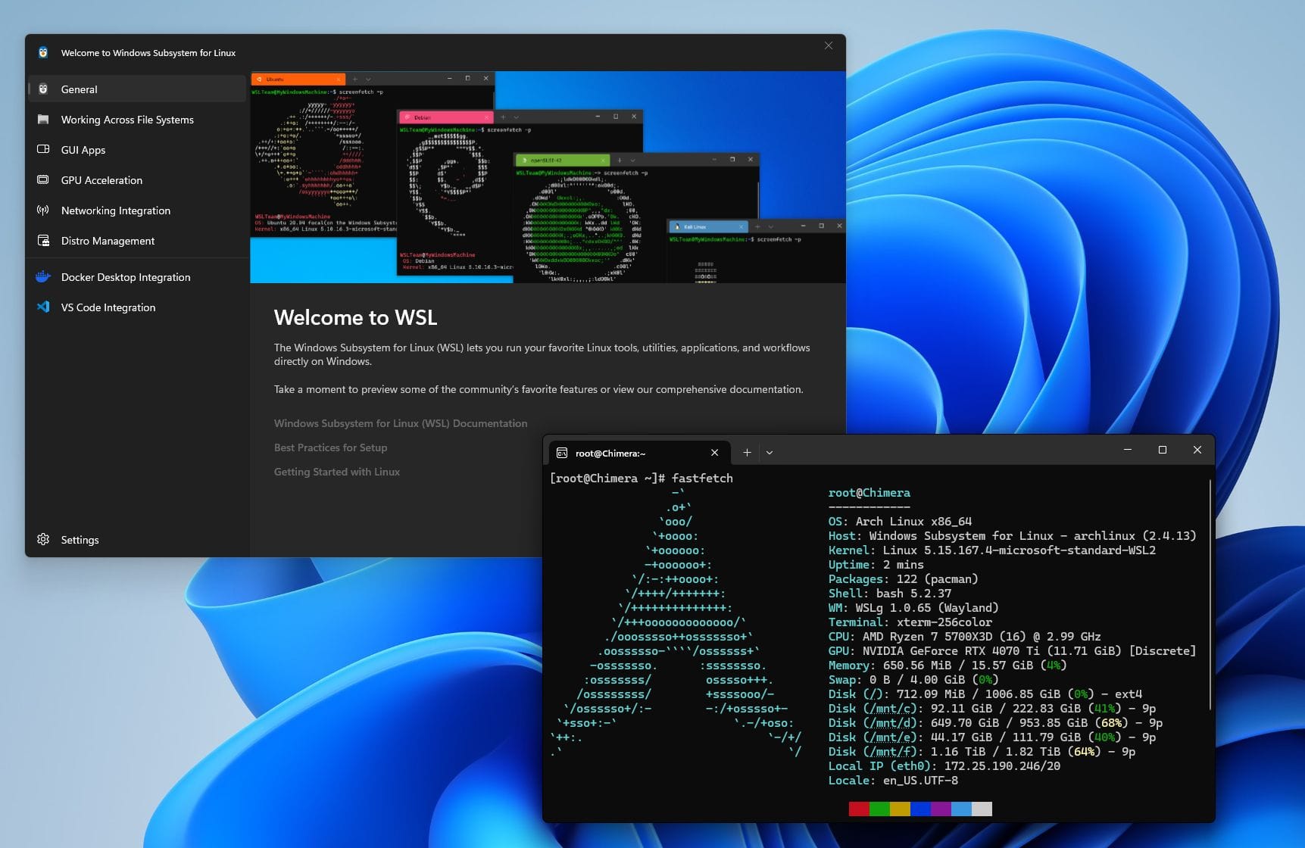1305x848 pixels.
Task: Click the terminal icon on the root@Chimera tab
Action: [562, 453]
